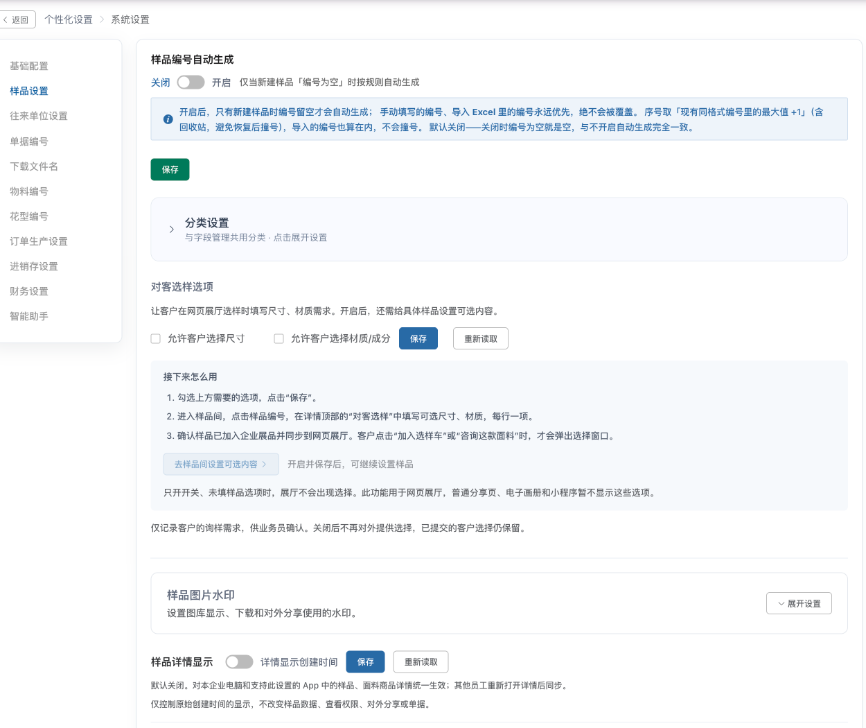866x728 pixels.
Task: Check 允许客户选择尺寸 checkbox
Action: pos(156,338)
